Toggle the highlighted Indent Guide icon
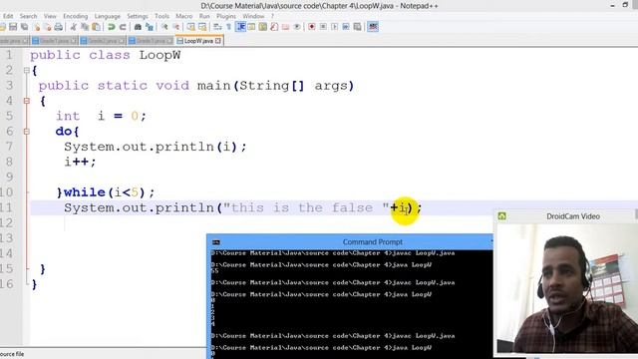Image resolution: width=638 pixels, height=359 pixels. coord(240,27)
